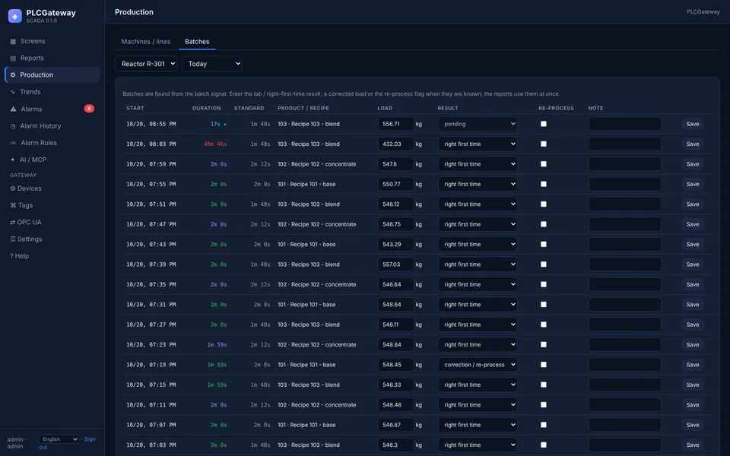Select the Batches tab
This screenshot has height=456, width=730.
(197, 41)
